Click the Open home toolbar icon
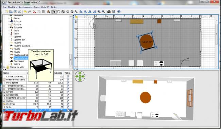The height and width of the screenshot is (129, 221). click(x=11, y=12)
